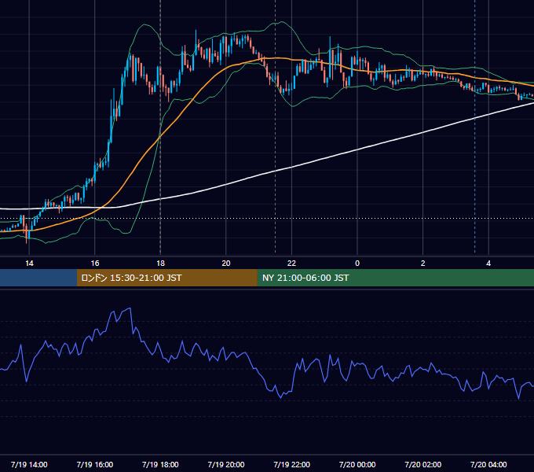Click the 22 hour axis label
534x472 pixels.
click(291, 264)
